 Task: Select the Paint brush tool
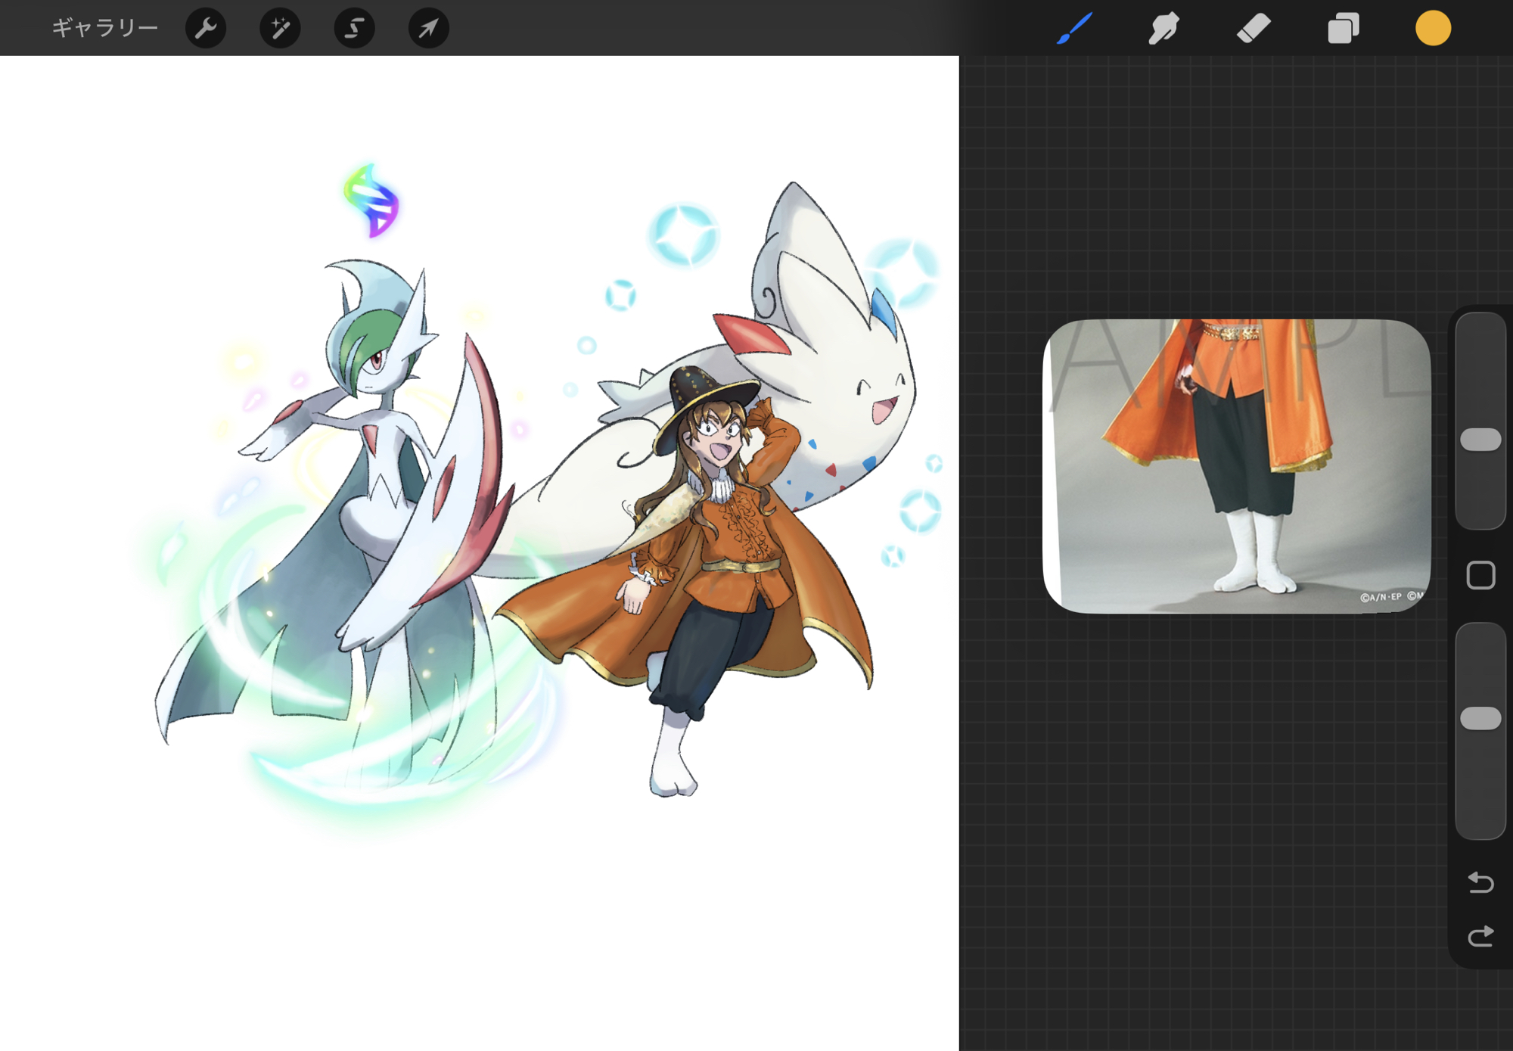click(1074, 28)
